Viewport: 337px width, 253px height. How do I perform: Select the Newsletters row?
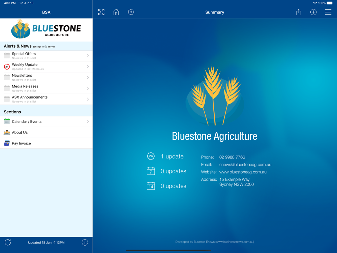(x=46, y=78)
